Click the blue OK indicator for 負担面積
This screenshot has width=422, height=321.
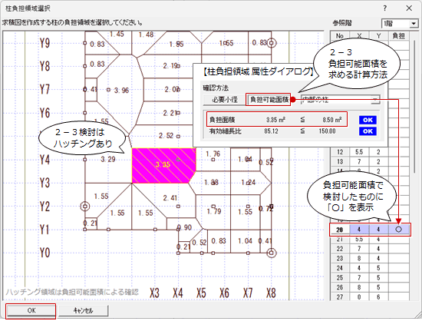coord(368,120)
